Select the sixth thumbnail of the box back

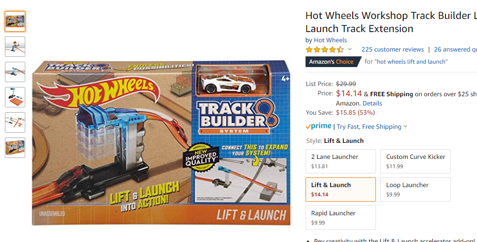(15, 148)
